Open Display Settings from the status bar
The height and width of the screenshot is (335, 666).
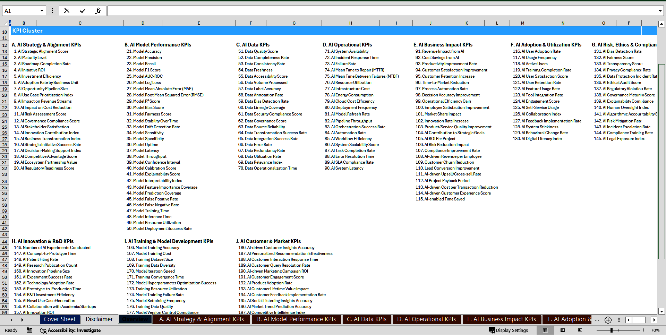509,330
